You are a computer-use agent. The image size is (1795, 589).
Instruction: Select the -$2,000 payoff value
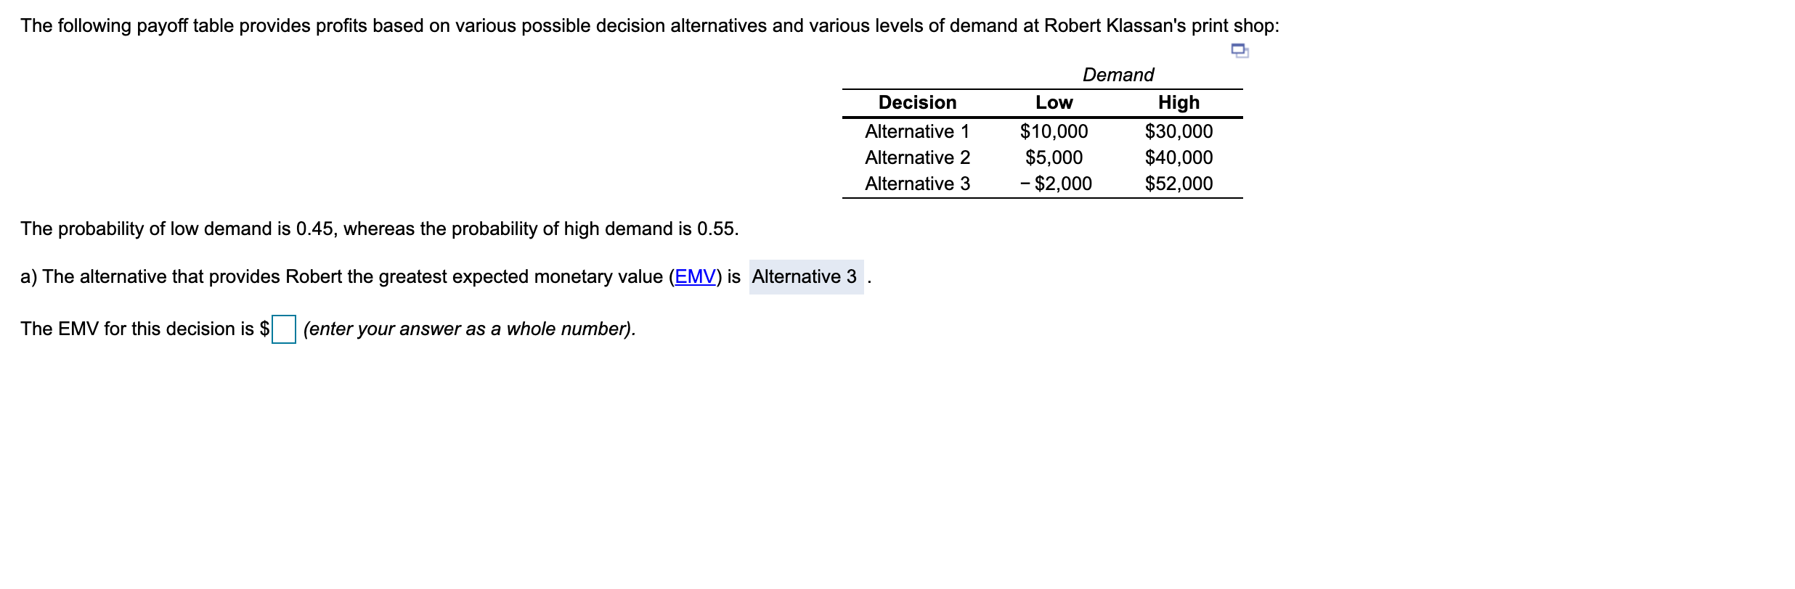point(1054,184)
